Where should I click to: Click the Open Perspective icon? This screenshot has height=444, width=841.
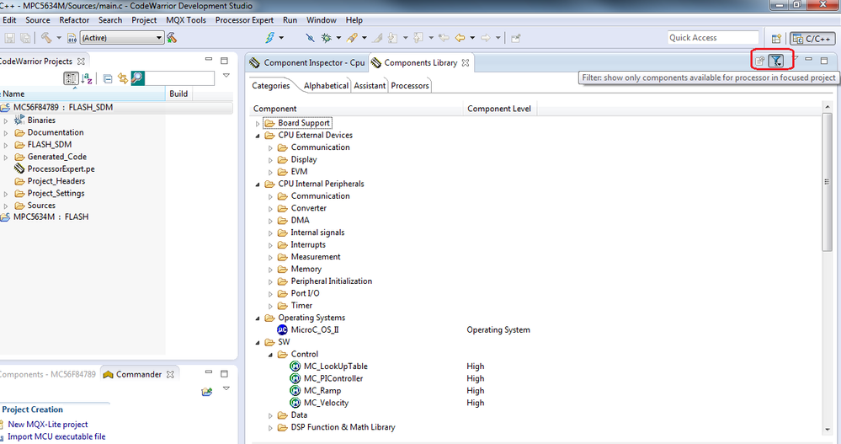(776, 39)
